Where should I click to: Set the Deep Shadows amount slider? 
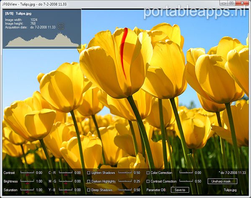point(125,190)
